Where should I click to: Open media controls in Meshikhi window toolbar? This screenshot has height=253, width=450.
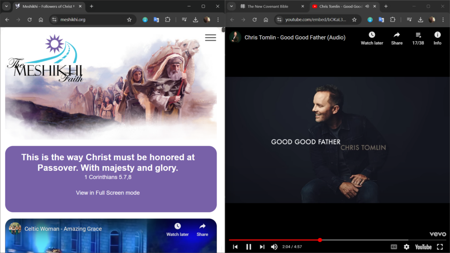coord(184,19)
